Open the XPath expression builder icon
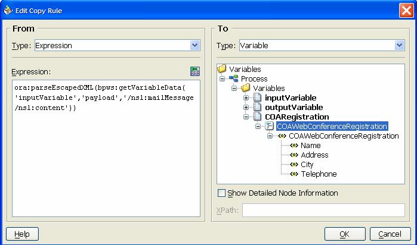417x245 pixels. pyautogui.click(x=194, y=71)
